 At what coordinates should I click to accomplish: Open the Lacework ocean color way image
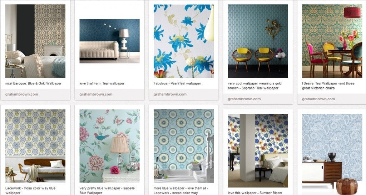(x=184, y=146)
